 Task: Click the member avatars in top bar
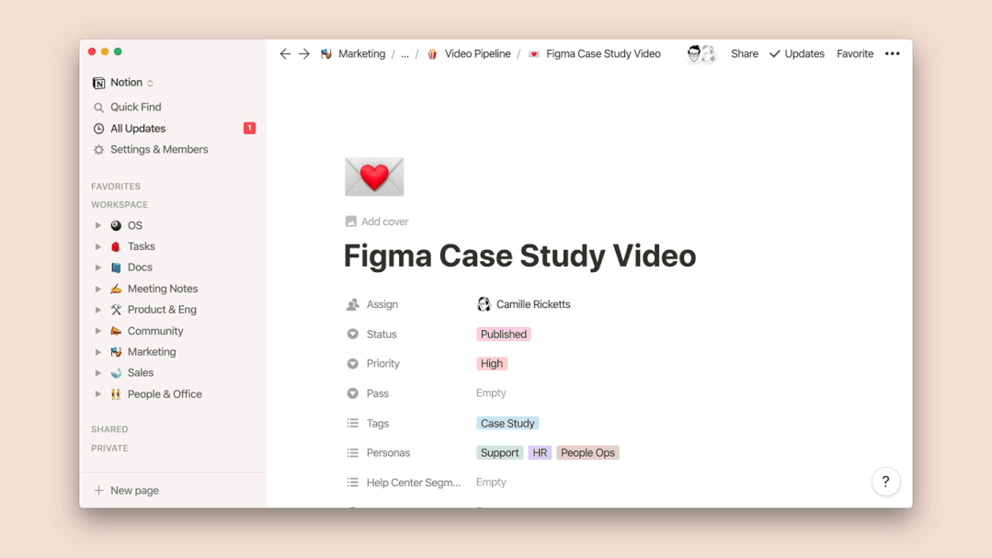[701, 54]
